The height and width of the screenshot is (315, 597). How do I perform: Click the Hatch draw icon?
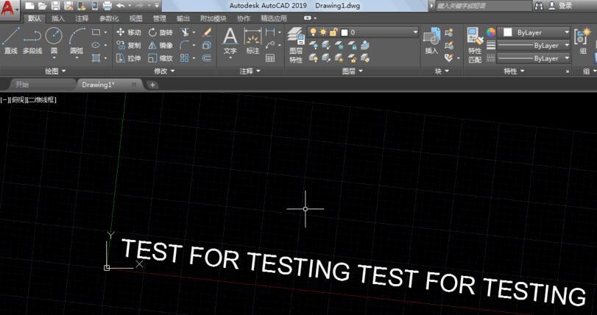pyautogui.click(x=96, y=58)
